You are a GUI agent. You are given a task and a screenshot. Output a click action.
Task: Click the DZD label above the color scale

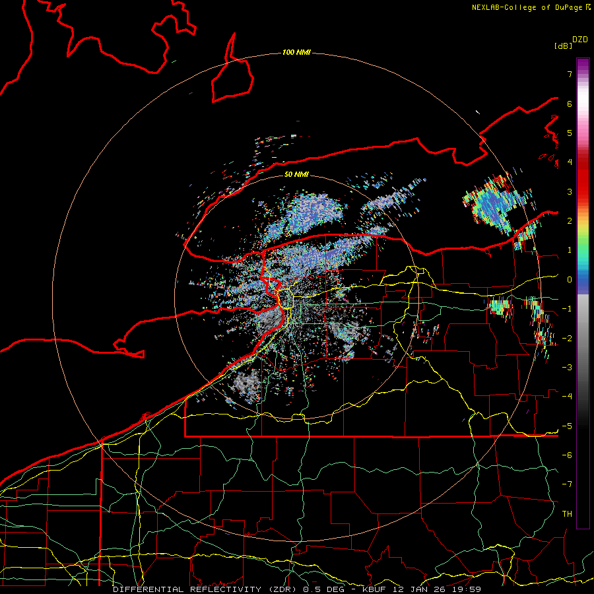pyautogui.click(x=580, y=40)
